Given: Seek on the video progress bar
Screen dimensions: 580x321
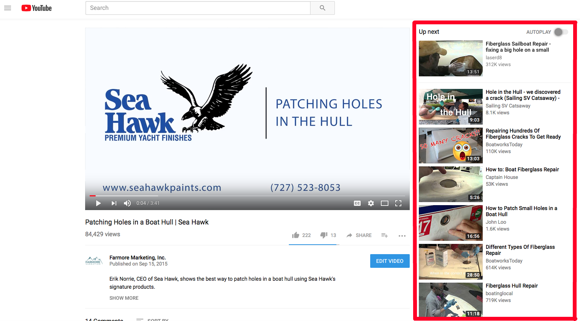Looking at the screenshot, I should (x=247, y=196).
